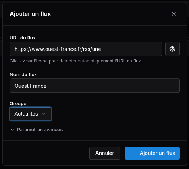Click the plus icon on the blue button

132,153
